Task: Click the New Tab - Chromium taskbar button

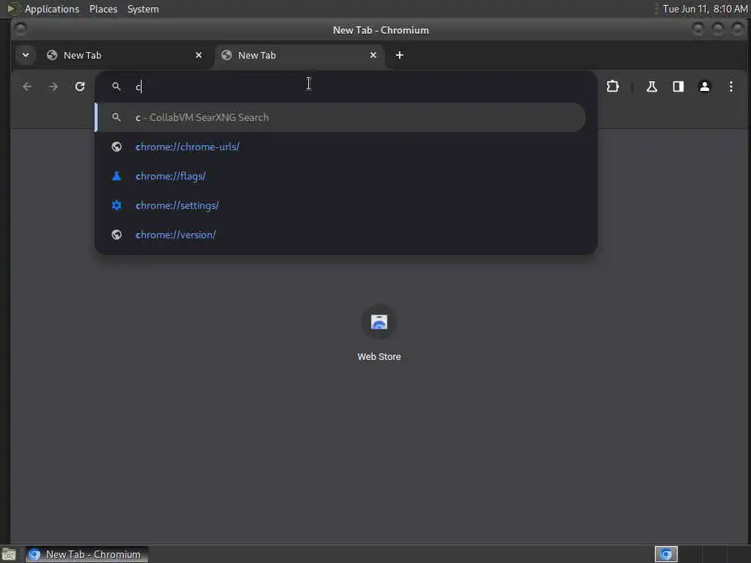Action: point(87,554)
